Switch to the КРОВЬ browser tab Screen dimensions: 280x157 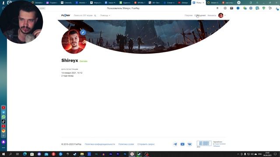pos(140,3)
